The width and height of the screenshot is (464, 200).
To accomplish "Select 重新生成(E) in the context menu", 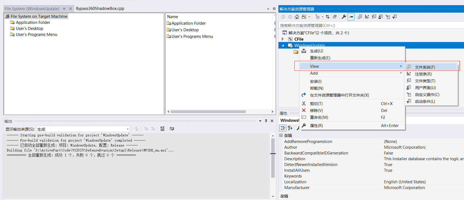I will tap(352, 58).
